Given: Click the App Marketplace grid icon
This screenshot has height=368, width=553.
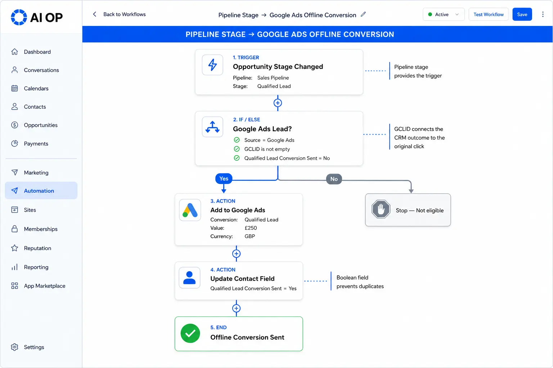Looking at the screenshot, I should (14, 286).
